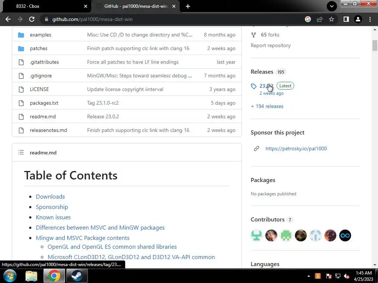Click the muted volume tray icon

click(x=347, y=276)
